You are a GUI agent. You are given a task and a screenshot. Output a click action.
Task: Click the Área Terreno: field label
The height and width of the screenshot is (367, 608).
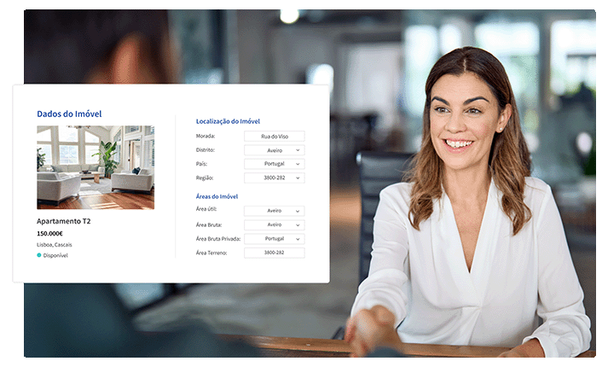point(211,253)
